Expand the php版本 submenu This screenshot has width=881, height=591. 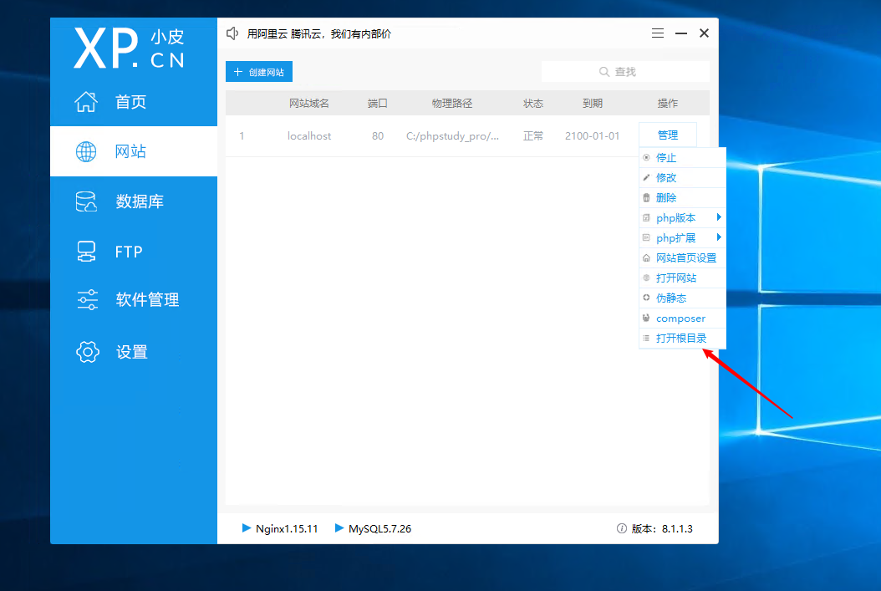coord(674,217)
